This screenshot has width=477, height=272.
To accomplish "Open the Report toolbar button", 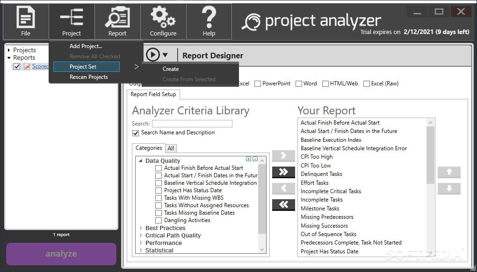I will (117, 21).
